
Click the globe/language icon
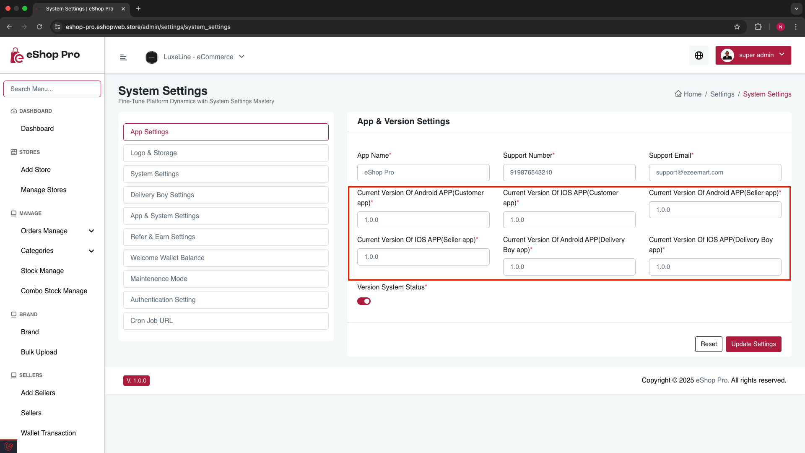click(699, 55)
